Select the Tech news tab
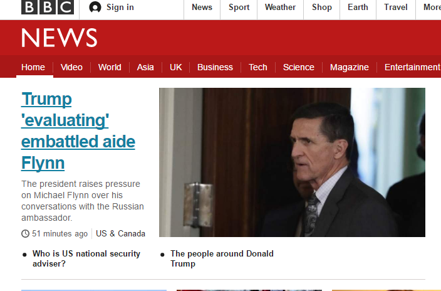Screen dimensions: 441x291 (x=257, y=67)
